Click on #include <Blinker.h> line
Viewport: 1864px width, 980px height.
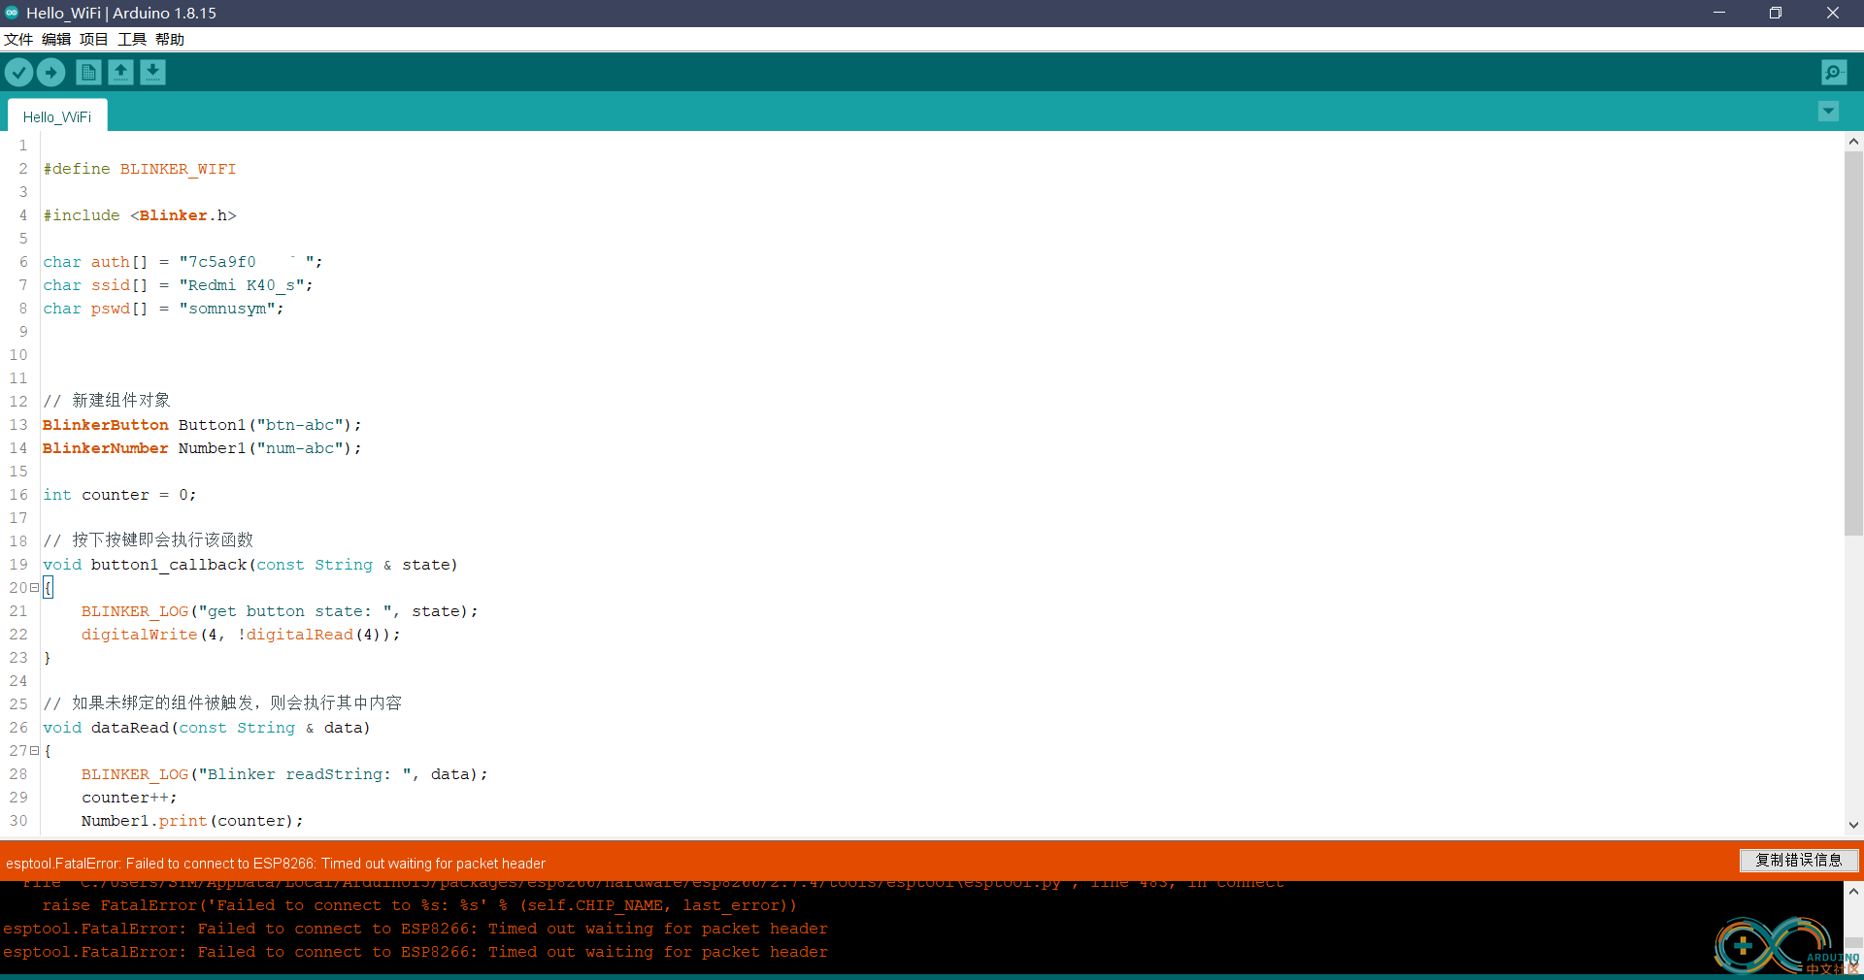click(x=140, y=215)
